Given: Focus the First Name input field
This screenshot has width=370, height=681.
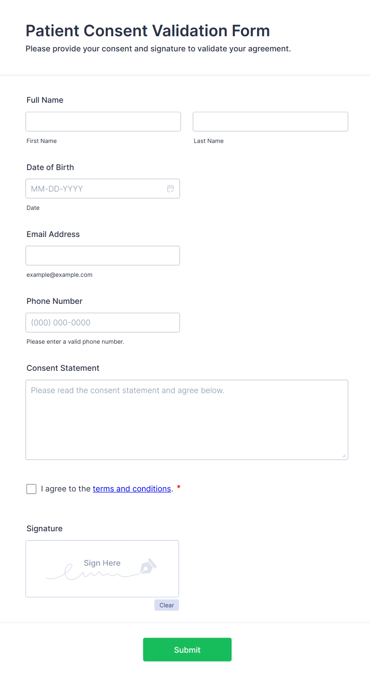Looking at the screenshot, I should [103, 122].
